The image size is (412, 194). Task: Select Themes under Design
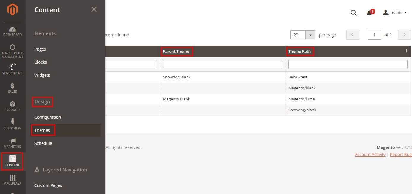point(42,130)
